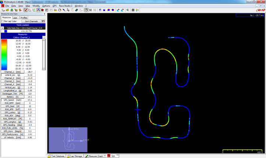Switch to the Laps tab
266x158 pixels.
pyautogui.click(x=15, y=18)
